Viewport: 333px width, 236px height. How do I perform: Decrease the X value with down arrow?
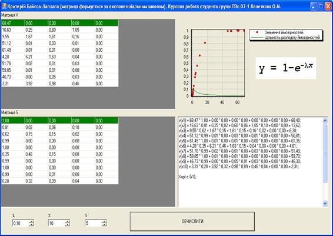tap(67, 225)
